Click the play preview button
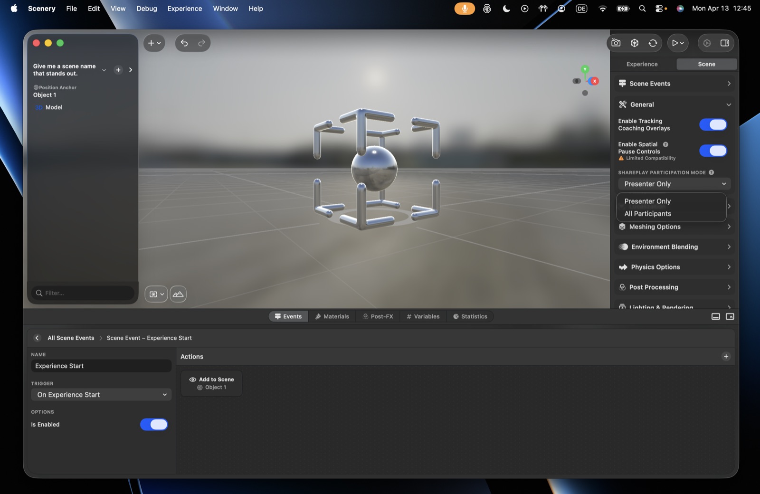 (x=678, y=43)
